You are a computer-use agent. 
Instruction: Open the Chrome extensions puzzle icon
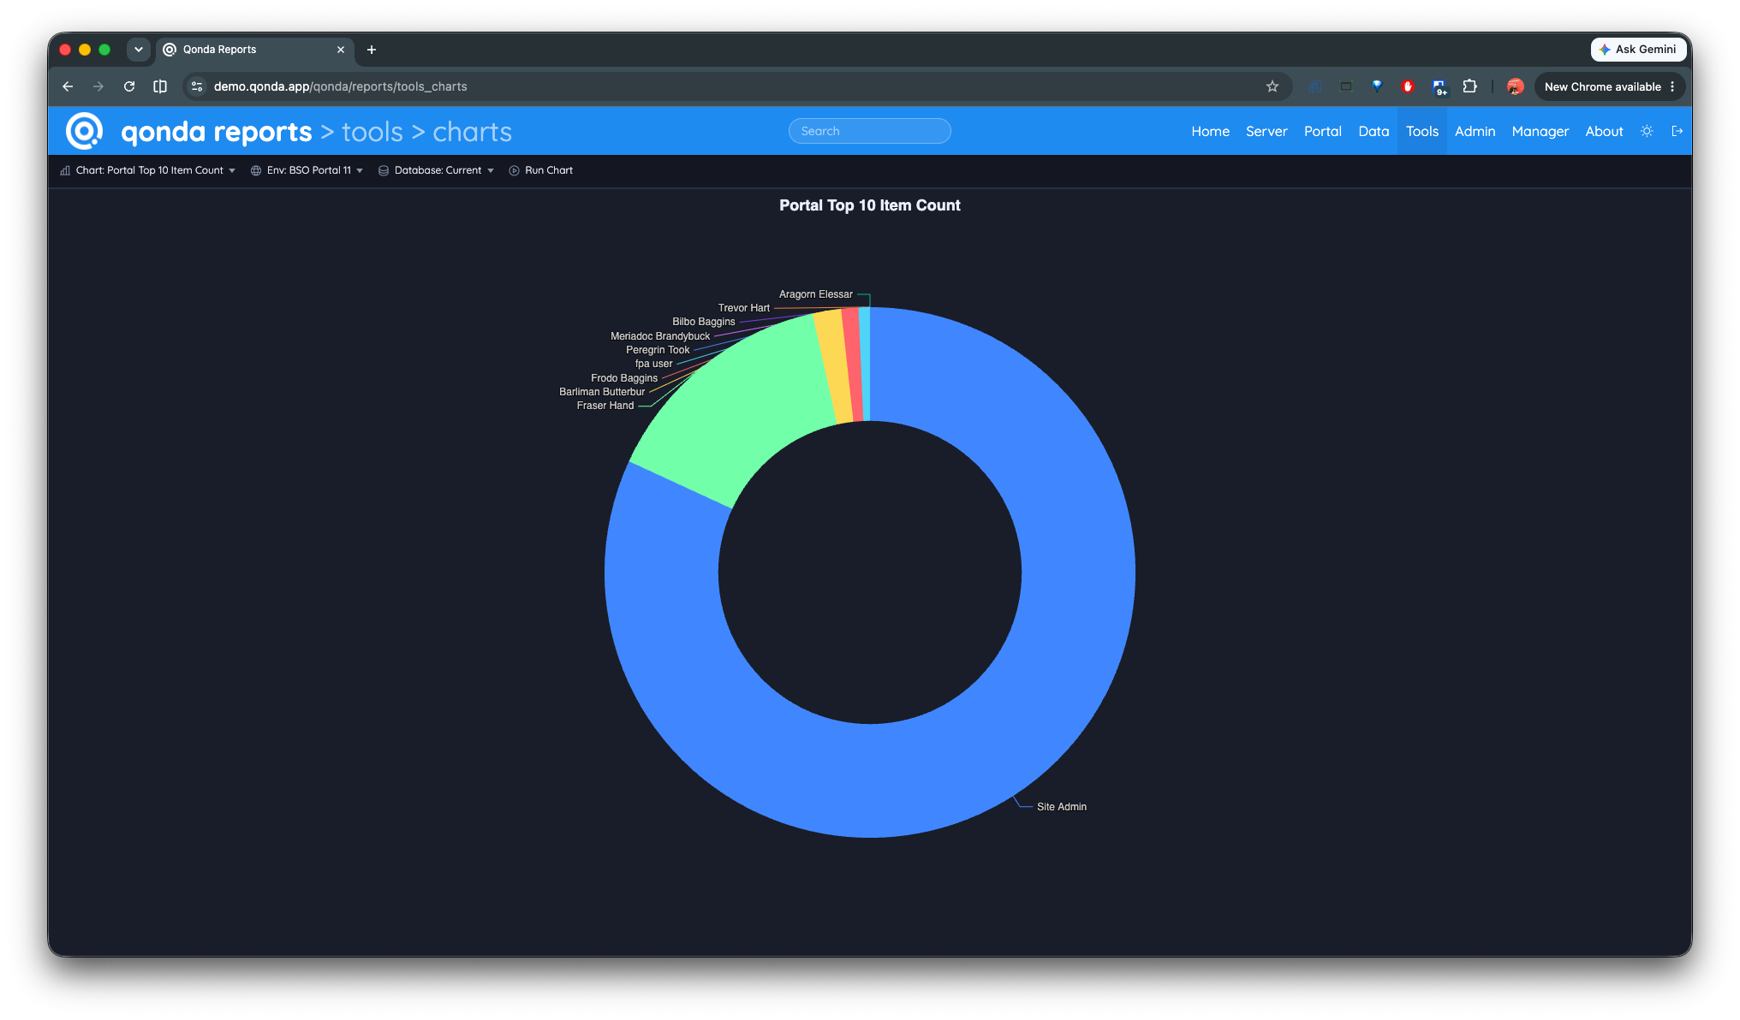pos(1469,86)
